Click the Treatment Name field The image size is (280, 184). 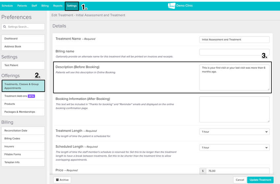click(234, 40)
